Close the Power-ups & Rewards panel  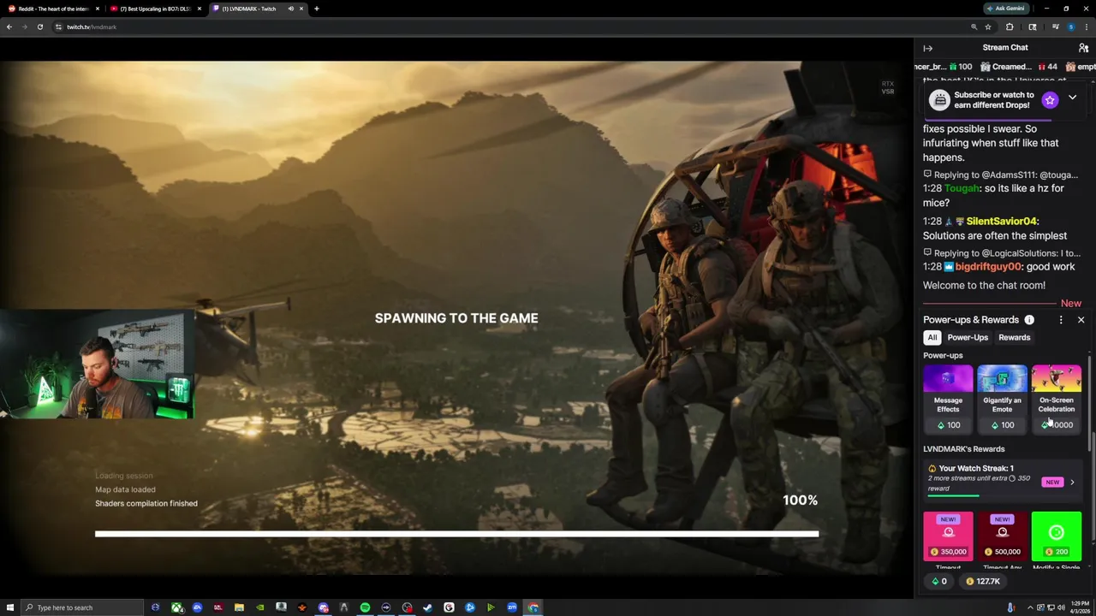(1081, 320)
